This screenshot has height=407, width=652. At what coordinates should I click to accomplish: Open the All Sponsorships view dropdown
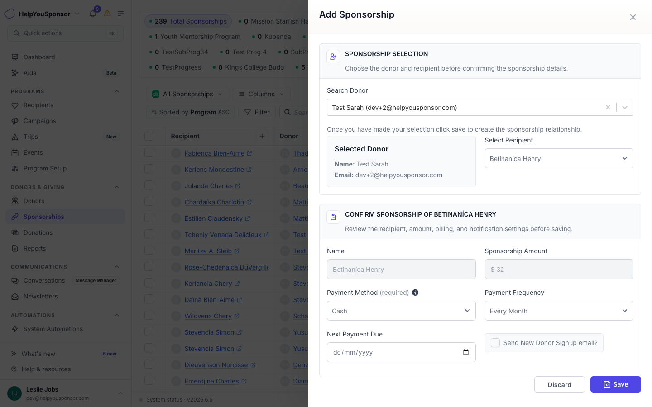[188, 94]
